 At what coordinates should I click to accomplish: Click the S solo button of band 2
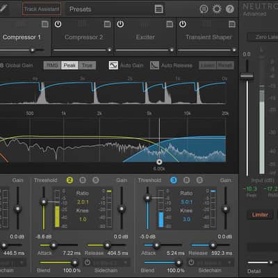tap(96, 180)
